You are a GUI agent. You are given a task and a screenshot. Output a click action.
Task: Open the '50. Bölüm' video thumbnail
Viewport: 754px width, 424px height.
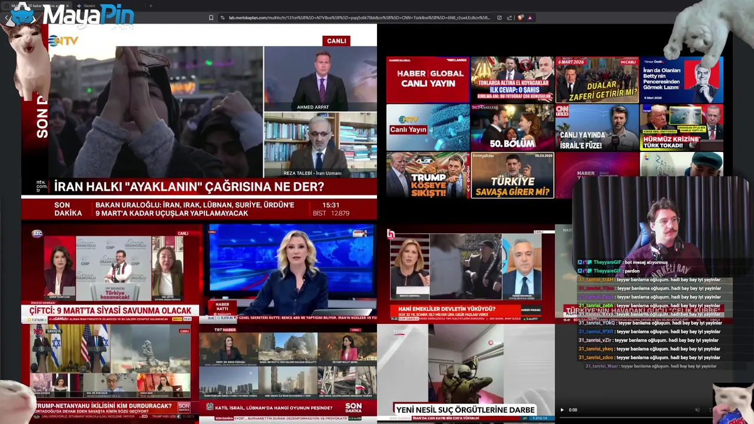pyautogui.click(x=512, y=127)
